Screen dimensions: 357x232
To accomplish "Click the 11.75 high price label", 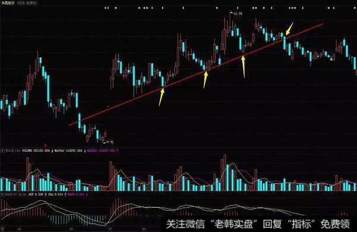I will [238, 14].
